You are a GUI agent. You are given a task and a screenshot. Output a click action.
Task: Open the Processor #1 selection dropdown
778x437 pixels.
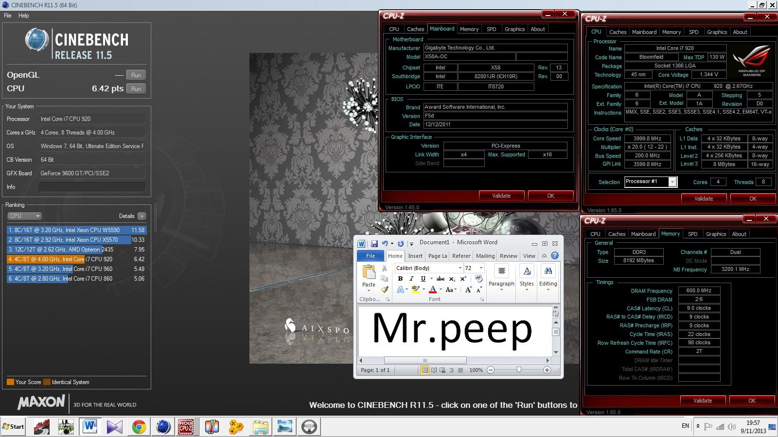pyautogui.click(x=672, y=182)
